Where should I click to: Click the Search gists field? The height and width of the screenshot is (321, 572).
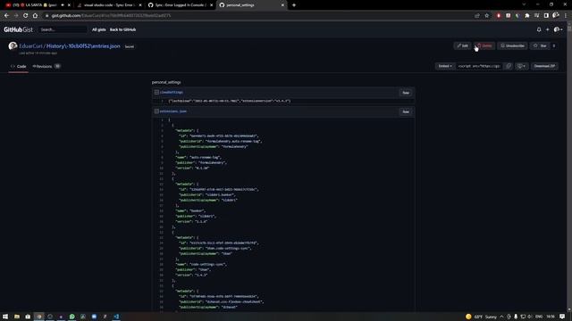63,29
